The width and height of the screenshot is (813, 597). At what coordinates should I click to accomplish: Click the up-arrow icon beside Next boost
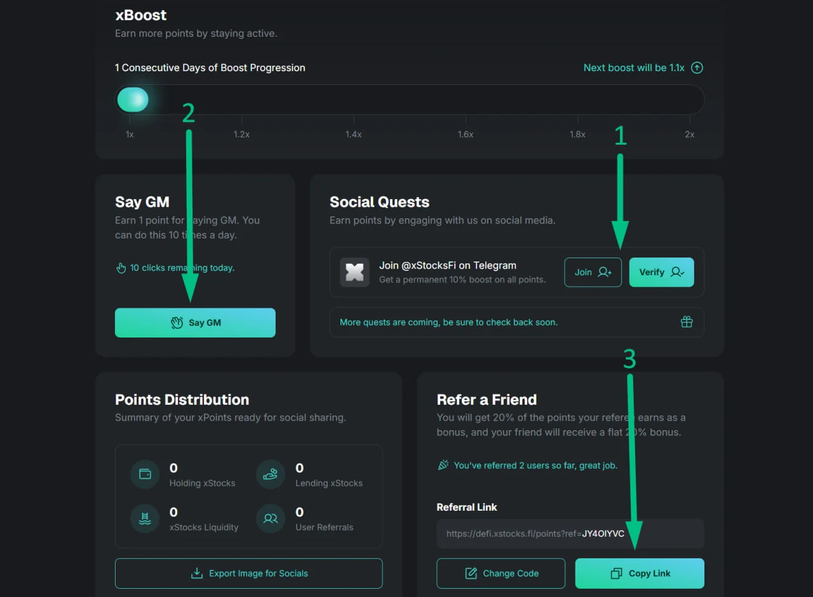point(697,68)
